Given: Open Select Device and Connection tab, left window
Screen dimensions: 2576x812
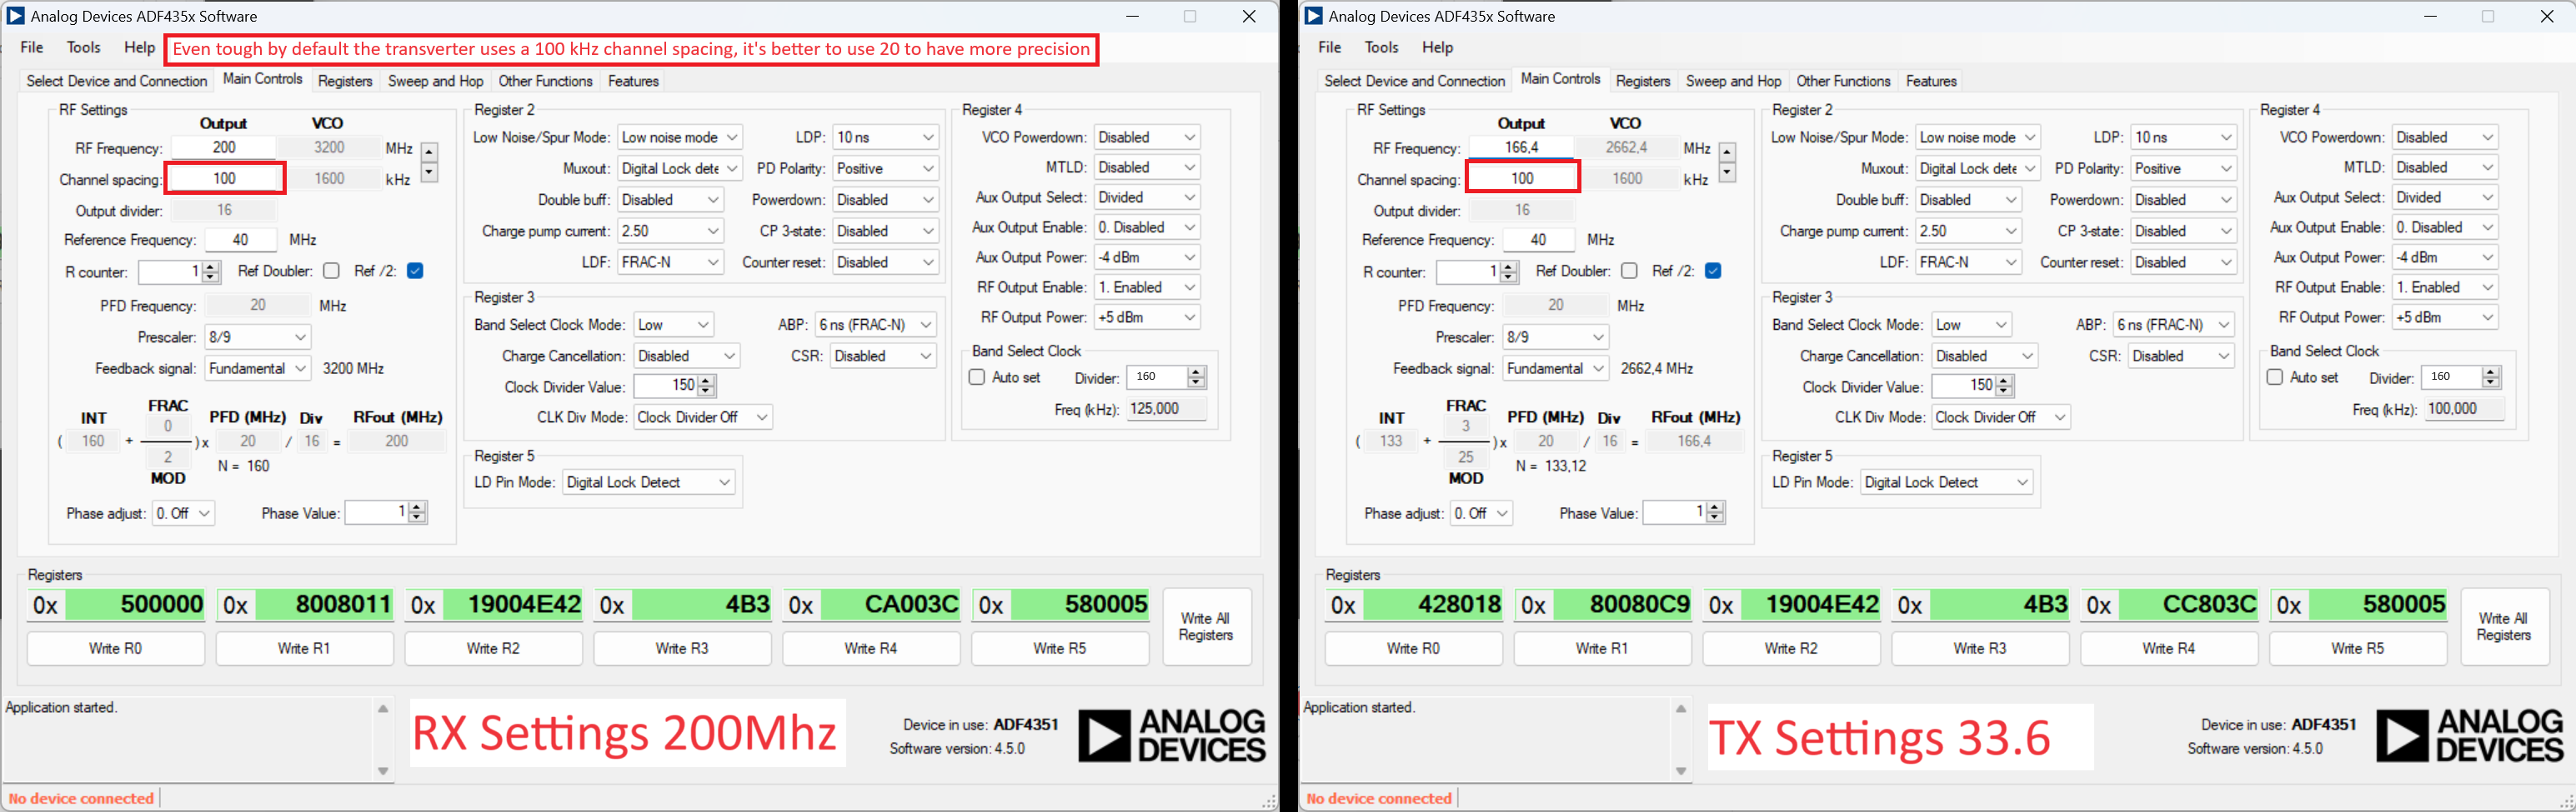Looking at the screenshot, I should coord(116,81).
